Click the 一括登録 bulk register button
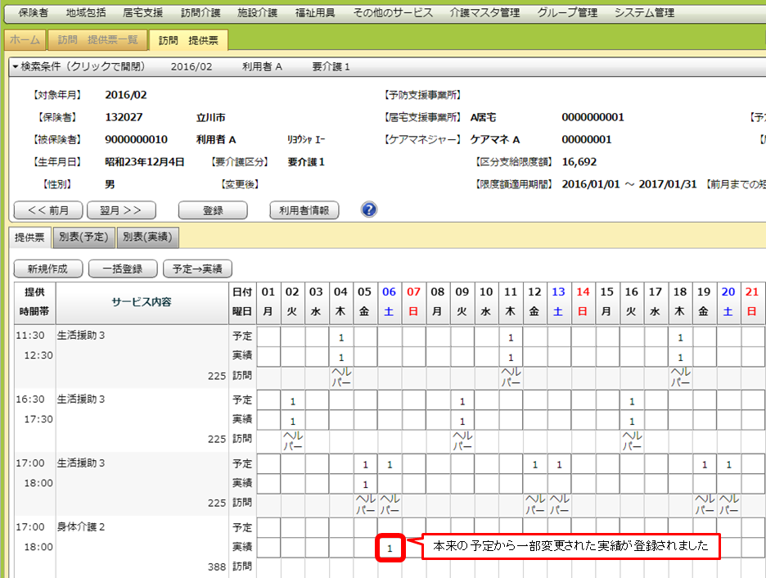 point(122,269)
